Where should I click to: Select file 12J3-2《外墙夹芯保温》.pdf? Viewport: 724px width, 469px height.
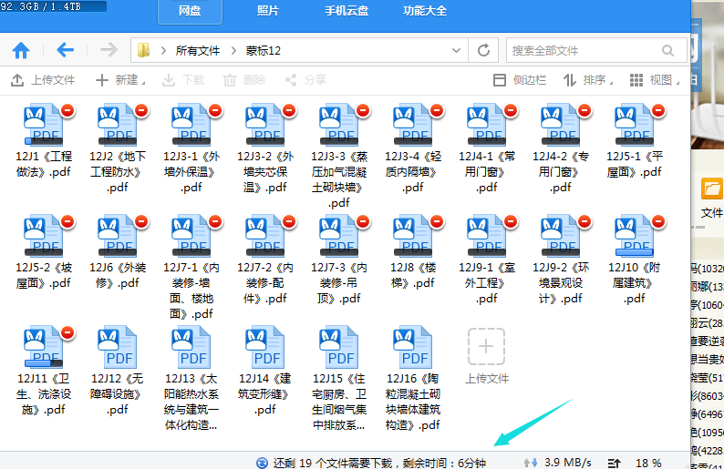(x=265, y=148)
